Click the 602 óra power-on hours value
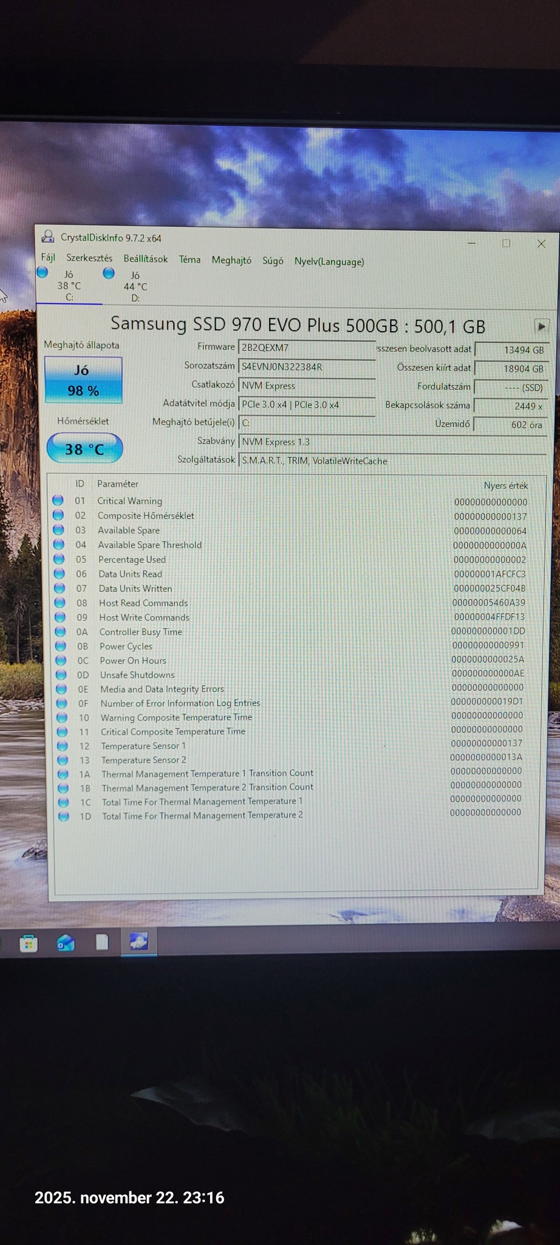Viewport: 560px width, 1245px height. coord(510,425)
